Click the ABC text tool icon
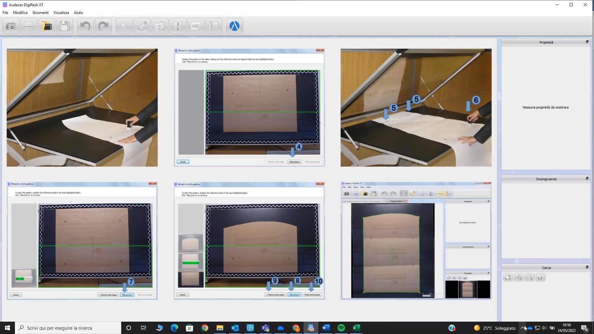594x334 pixels. click(196, 26)
